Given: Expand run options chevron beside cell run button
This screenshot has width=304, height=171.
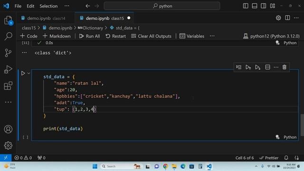Looking at the screenshot, I should click(28, 73).
